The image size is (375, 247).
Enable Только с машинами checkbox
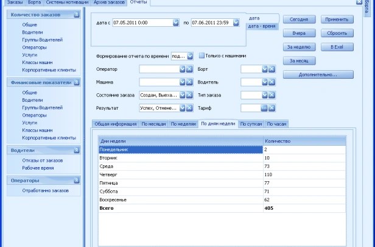click(x=202, y=56)
